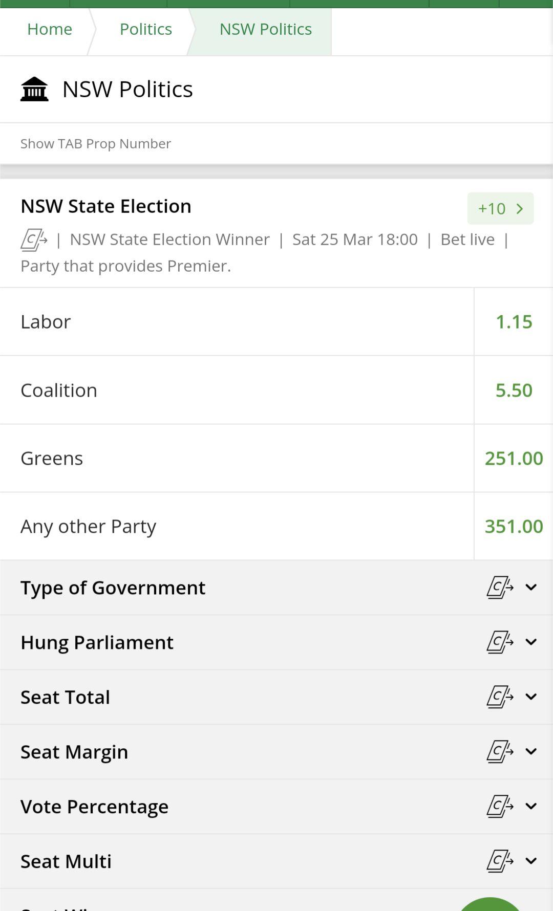Open NSW State Election event title
The height and width of the screenshot is (911, 553).
106,207
